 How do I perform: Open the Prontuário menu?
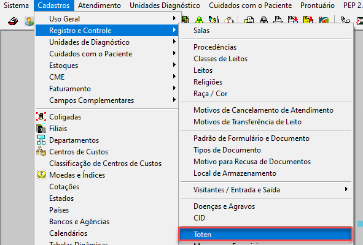(x=318, y=6)
